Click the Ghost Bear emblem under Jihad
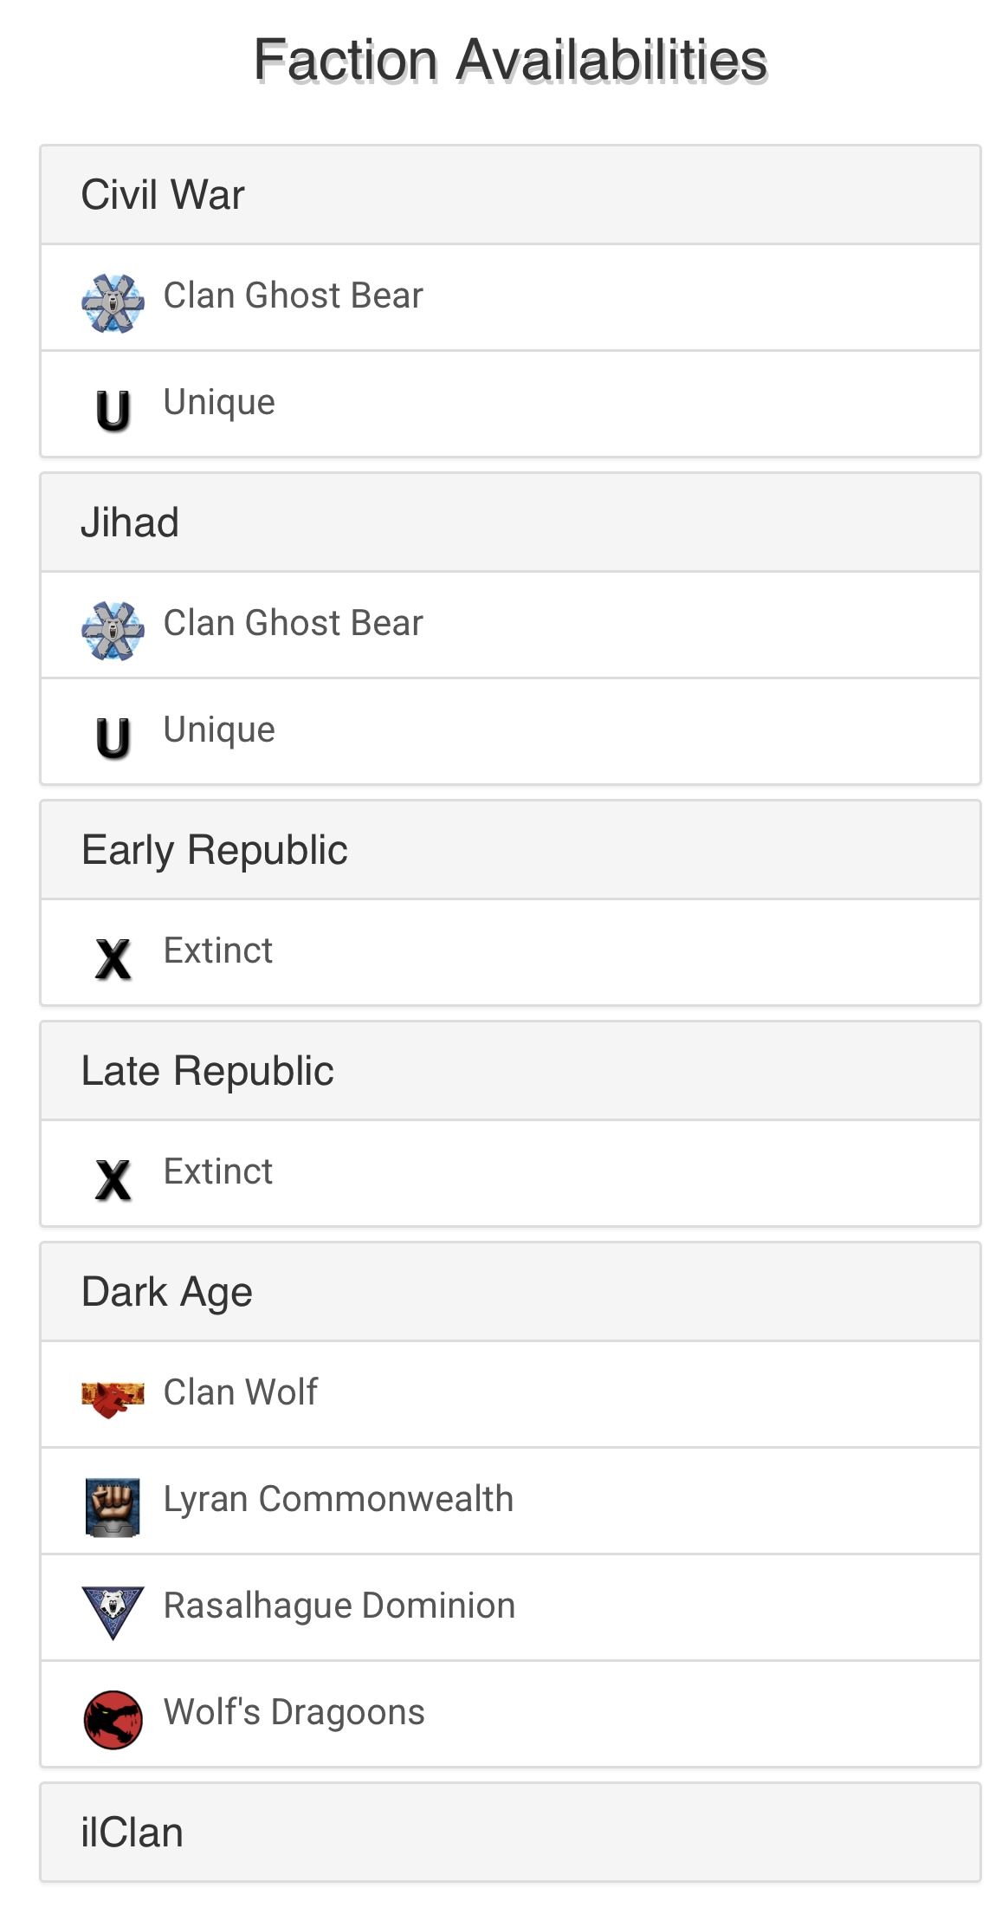Image resolution: width=1008 pixels, height=1914 pixels. pyautogui.click(x=113, y=630)
